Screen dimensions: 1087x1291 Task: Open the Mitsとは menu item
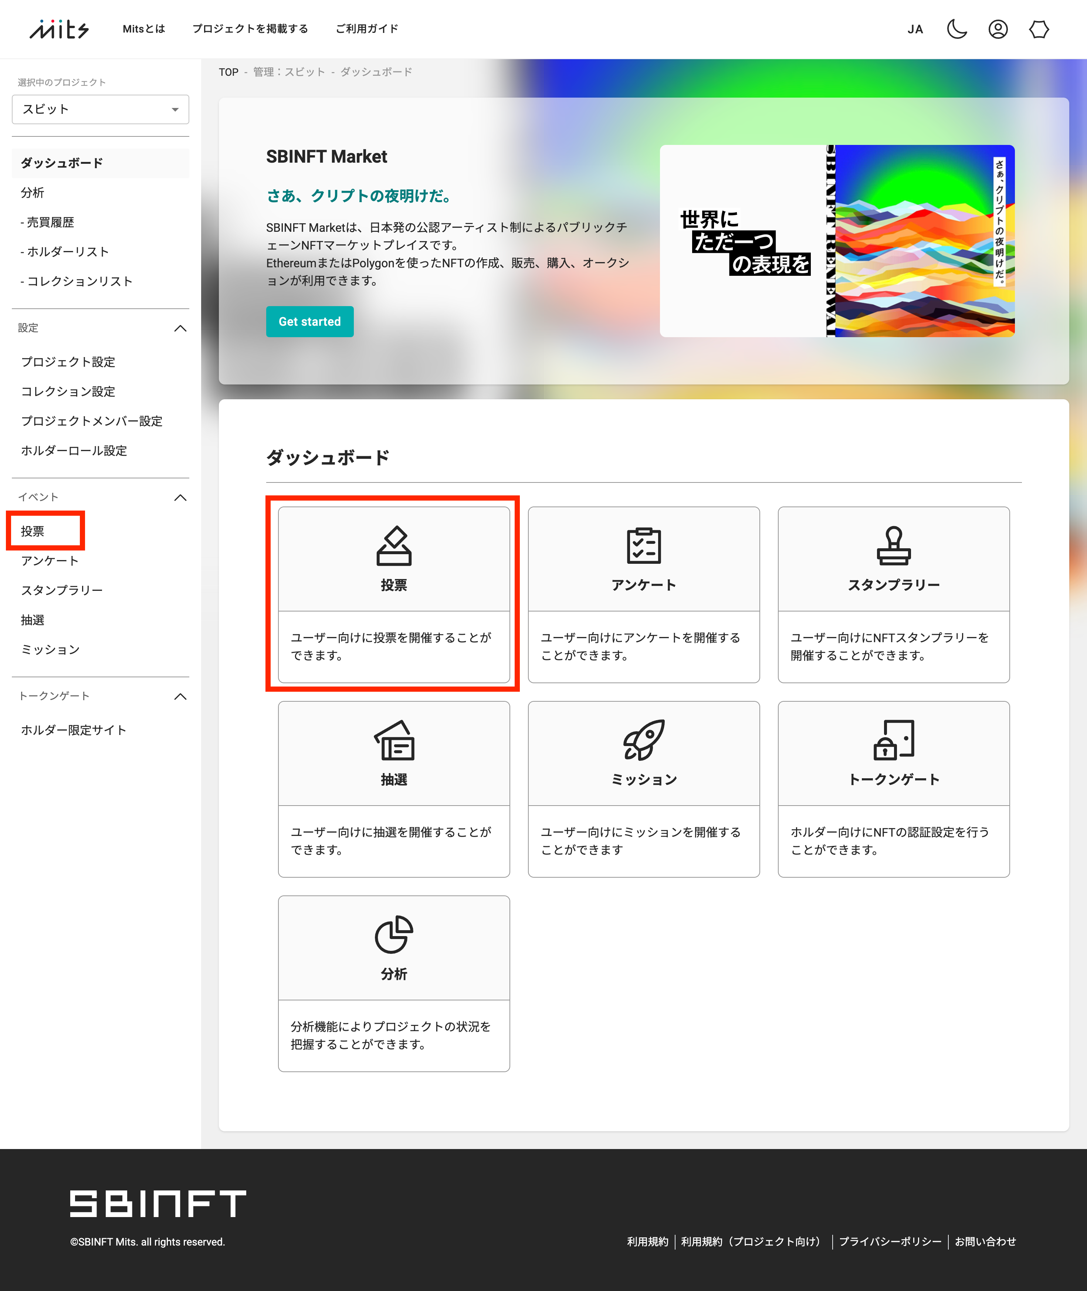point(143,29)
